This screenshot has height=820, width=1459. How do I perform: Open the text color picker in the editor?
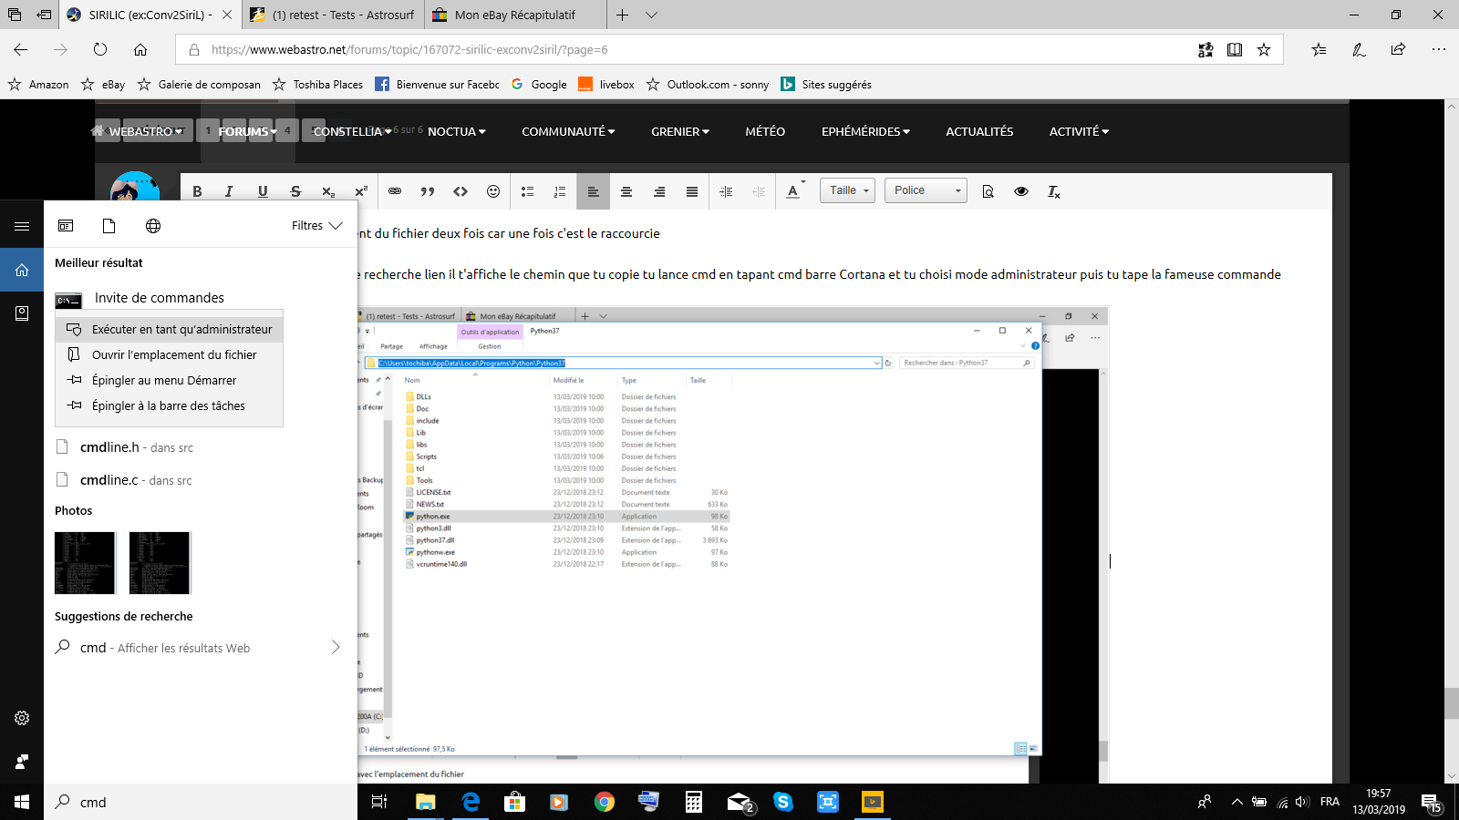795,191
